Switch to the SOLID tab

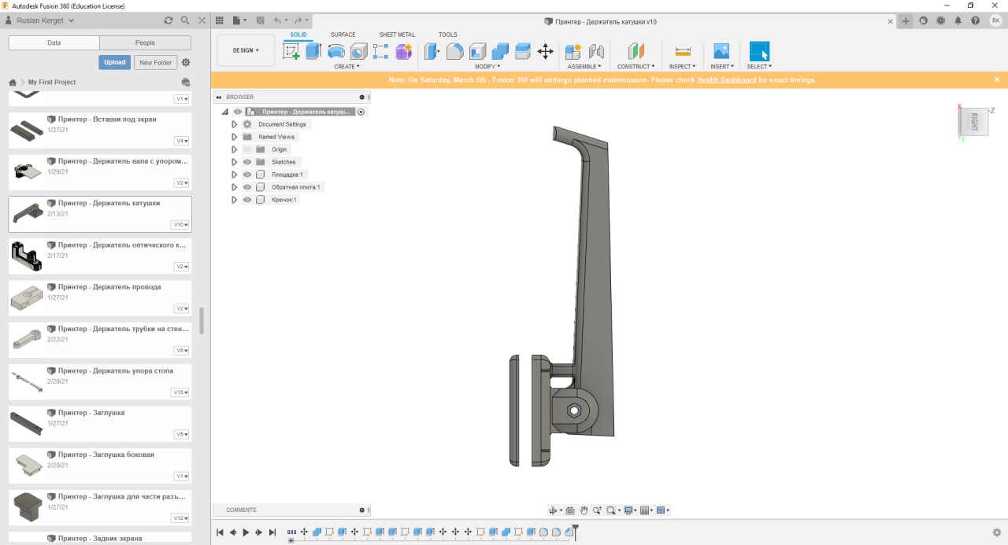(298, 35)
